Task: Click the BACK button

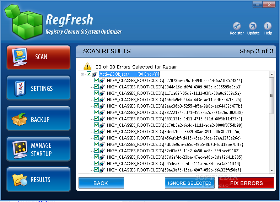Action: click(101, 183)
